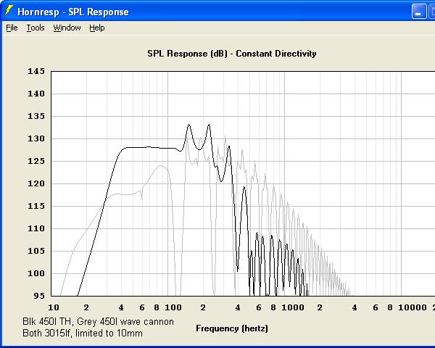The image size is (435, 348).
Task: Click the 100 dB axis label
Action: [36, 273]
